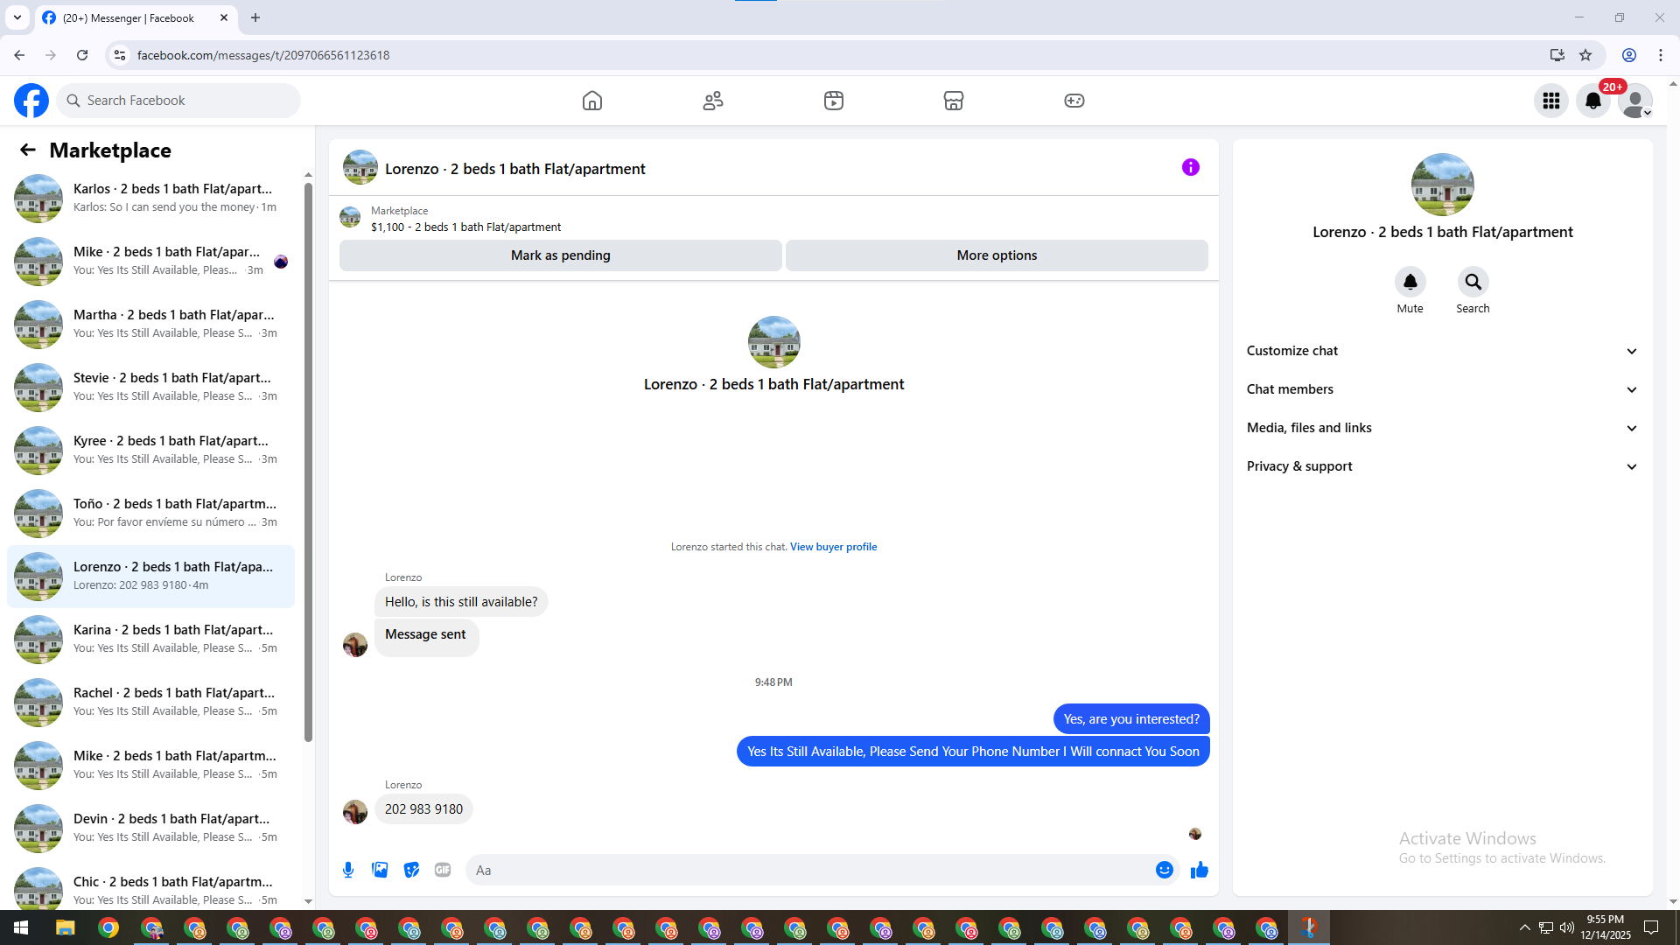Open the Facebook apps grid menu
The width and height of the screenshot is (1680, 945).
1550,101
